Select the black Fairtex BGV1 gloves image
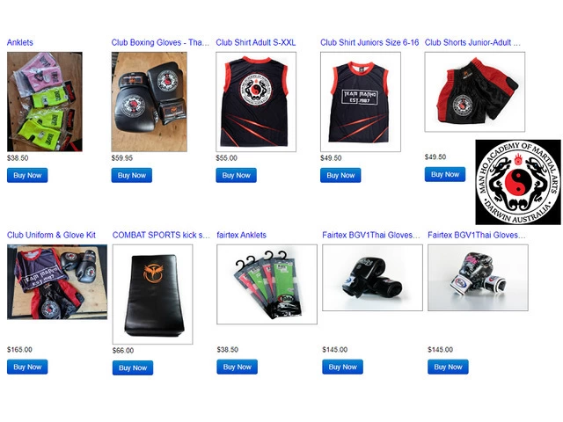563x422 pixels. (372, 278)
